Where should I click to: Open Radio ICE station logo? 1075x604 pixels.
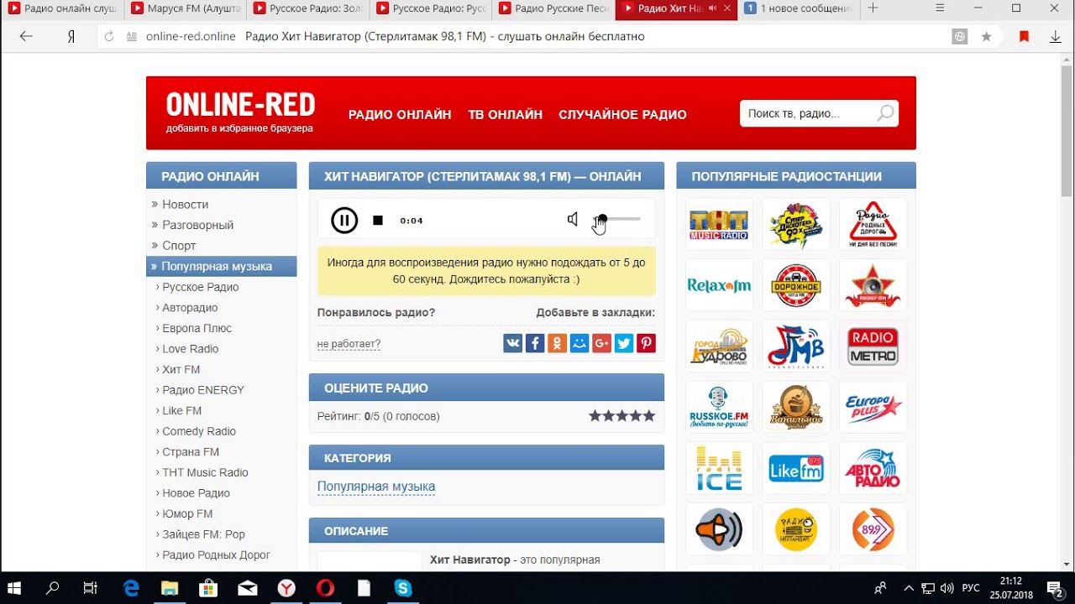pyautogui.click(x=719, y=468)
